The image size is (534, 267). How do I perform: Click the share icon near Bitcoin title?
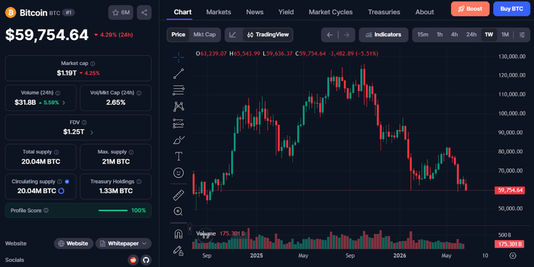click(x=144, y=12)
